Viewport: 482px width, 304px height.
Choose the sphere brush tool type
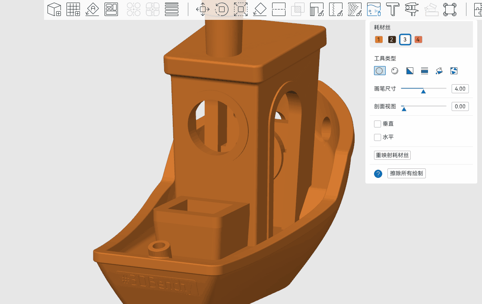tap(395, 71)
